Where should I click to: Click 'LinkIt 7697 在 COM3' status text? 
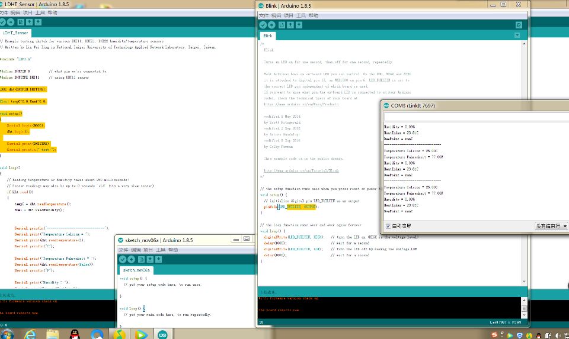pos(506,322)
